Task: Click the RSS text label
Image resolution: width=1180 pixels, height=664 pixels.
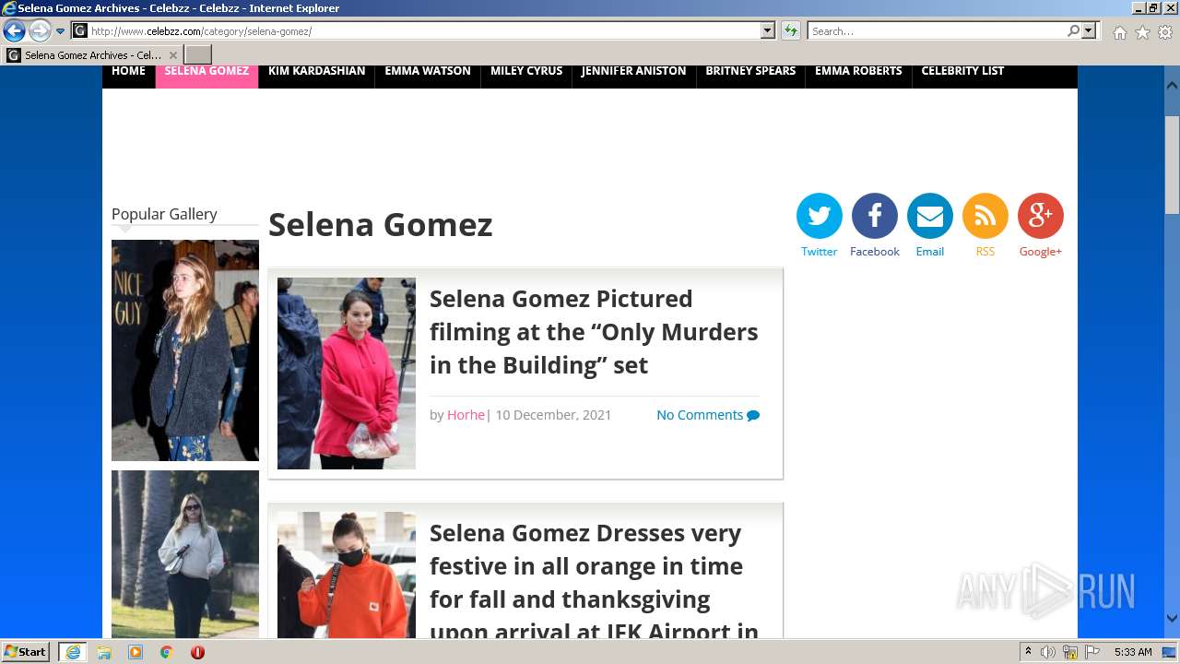Action: click(x=985, y=252)
